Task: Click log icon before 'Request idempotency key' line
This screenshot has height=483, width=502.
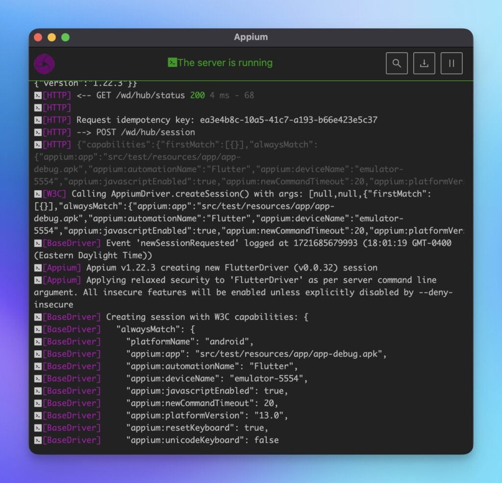Action: tap(38, 120)
